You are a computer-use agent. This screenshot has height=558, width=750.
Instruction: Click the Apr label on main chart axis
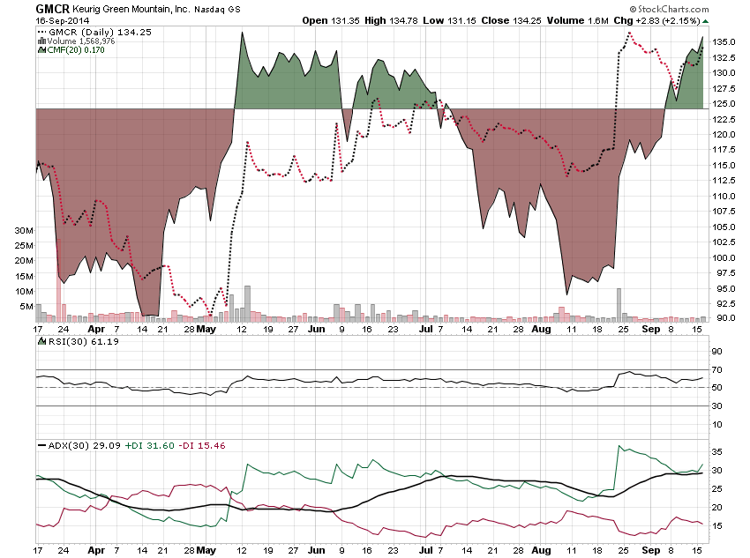click(x=96, y=329)
